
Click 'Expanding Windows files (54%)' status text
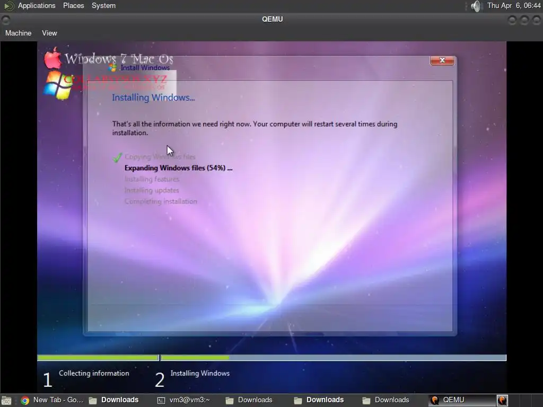(178, 168)
